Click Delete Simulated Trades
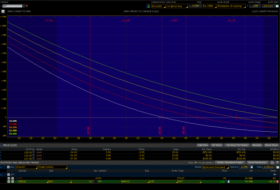Image resolution: width=280 pixels, height=190 pixels. point(229,162)
